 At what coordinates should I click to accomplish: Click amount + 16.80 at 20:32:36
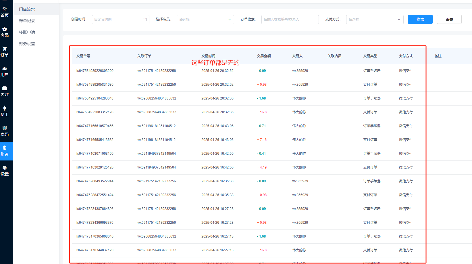263,112
